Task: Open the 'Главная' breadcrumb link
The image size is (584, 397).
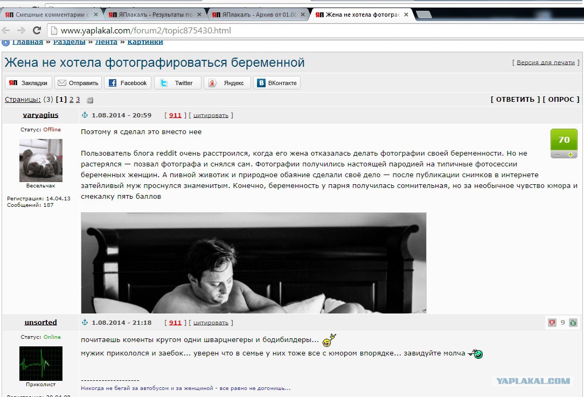Action: point(27,42)
